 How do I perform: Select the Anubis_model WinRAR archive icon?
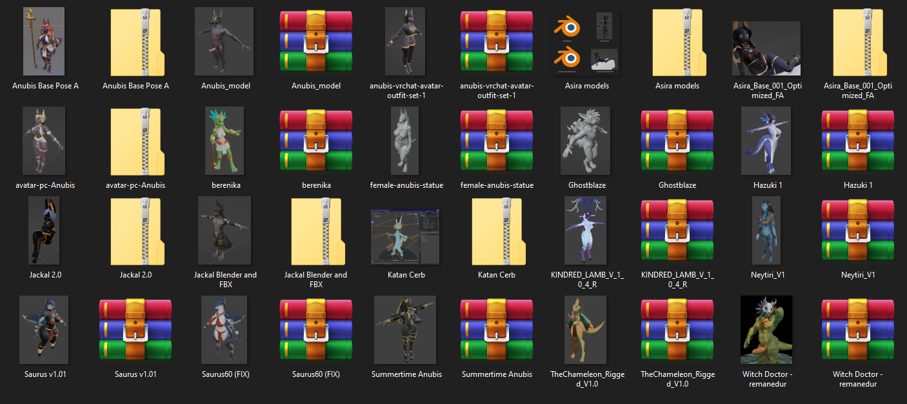tap(316, 42)
